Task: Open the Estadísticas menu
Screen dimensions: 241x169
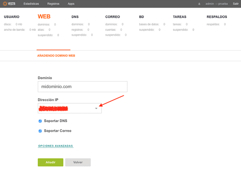Action: tap(31, 4)
